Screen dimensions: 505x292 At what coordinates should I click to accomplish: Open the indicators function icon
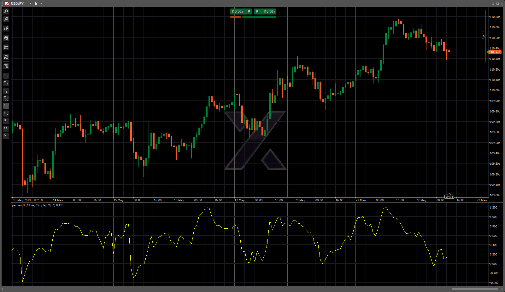(6, 38)
